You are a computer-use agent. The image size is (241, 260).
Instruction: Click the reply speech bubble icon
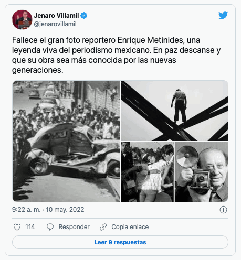tap(50, 227)
